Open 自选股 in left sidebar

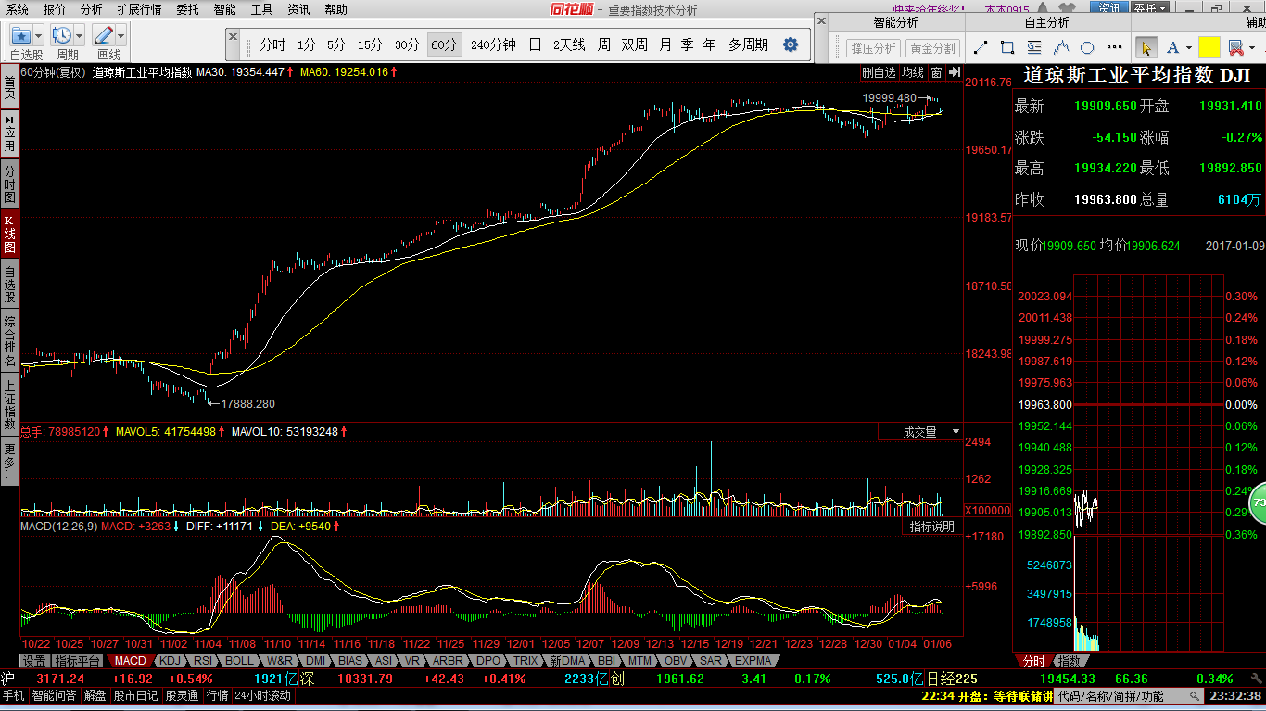(9, 285)
